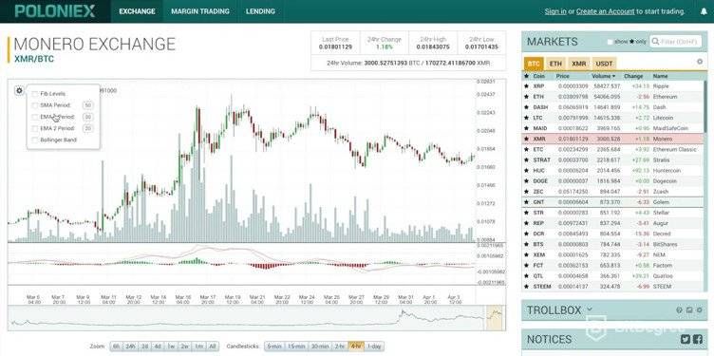Screen dimensions: 714x356
Task: Click the magnifier icon in Markets filter
Action: 655,42
